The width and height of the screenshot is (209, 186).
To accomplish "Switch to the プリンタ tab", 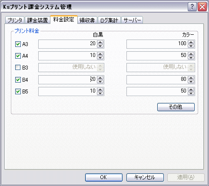I will pos(15,20).
